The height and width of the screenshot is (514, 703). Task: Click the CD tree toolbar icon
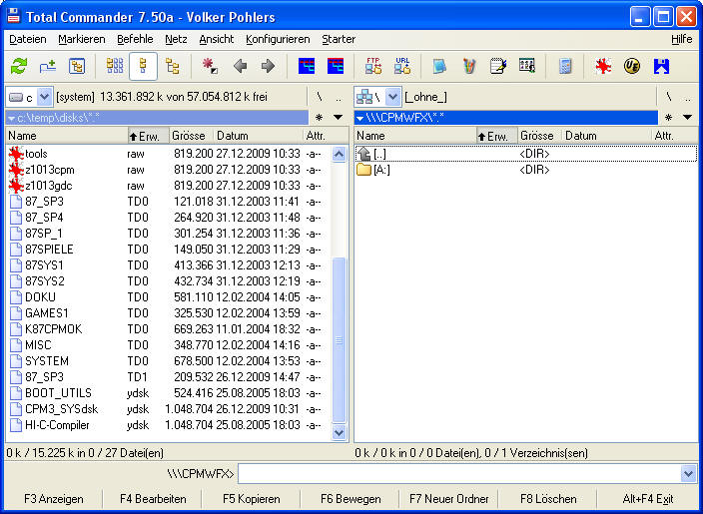pyautogui.click(x=77, y=66)
